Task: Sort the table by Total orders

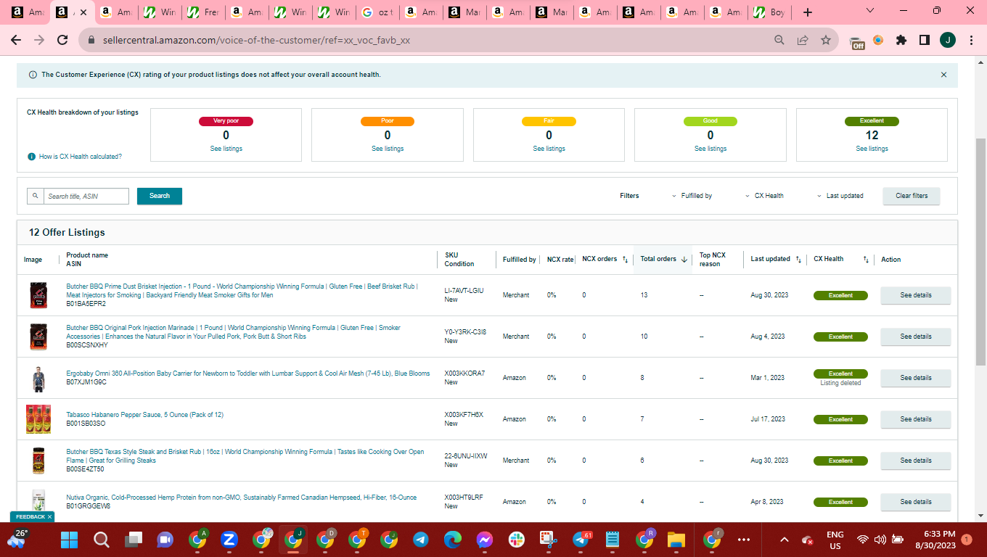Action: [x=684, y=260]
